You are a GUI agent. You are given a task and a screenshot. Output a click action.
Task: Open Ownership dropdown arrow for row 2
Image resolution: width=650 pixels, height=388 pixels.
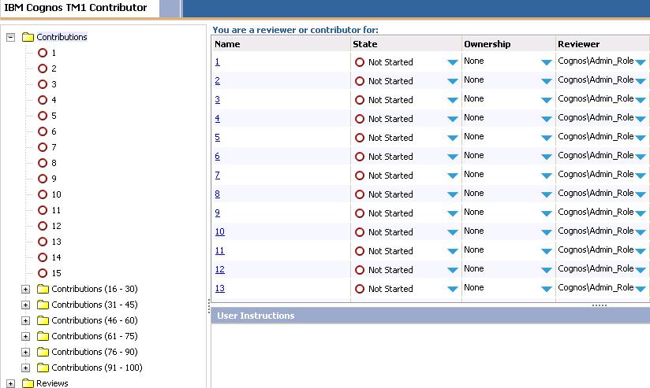coord(547,82)
